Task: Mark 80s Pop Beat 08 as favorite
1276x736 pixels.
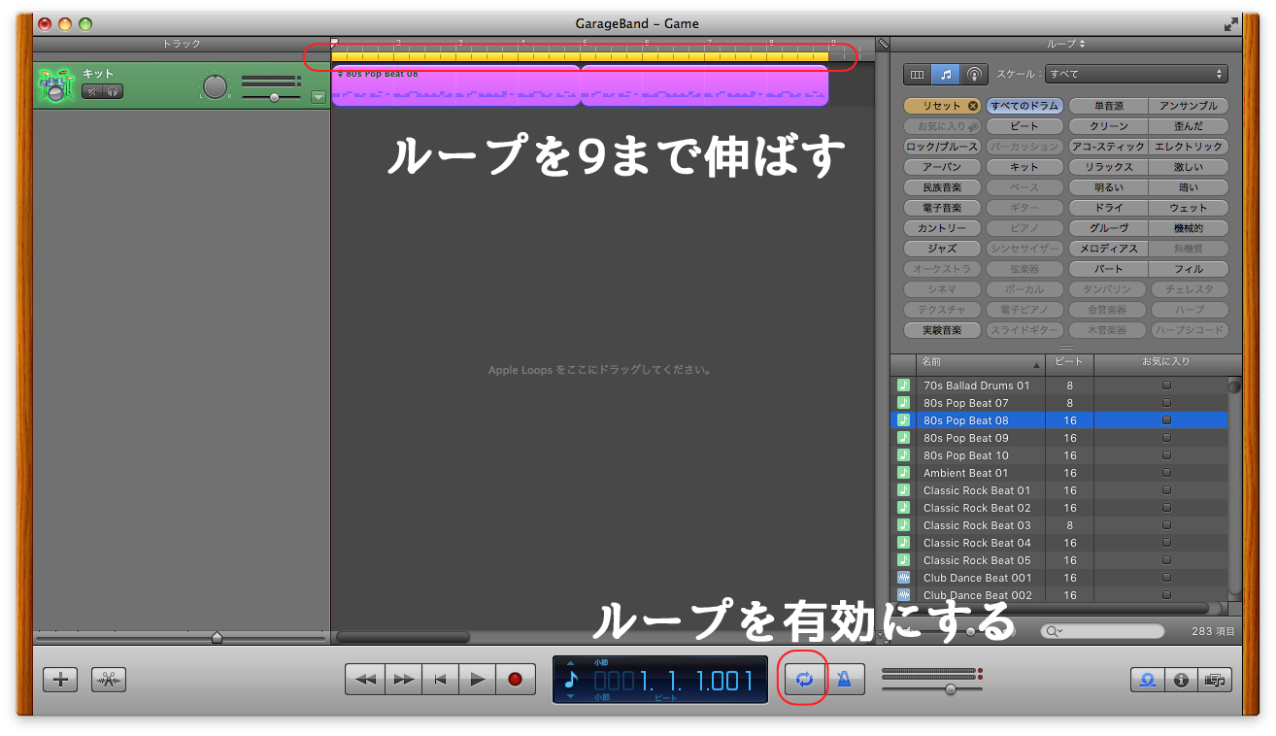Action: 1166,420
